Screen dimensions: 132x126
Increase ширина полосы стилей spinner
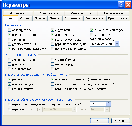tap(108, 103)
